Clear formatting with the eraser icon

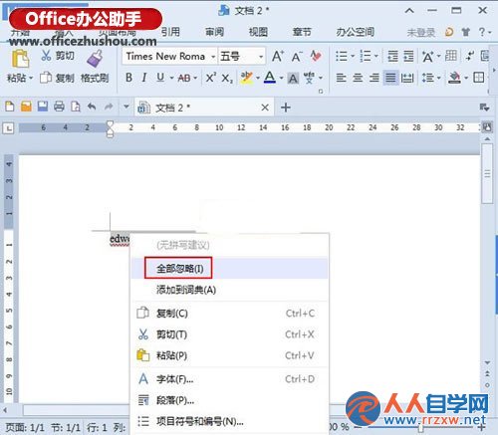[x=316, y=56]
